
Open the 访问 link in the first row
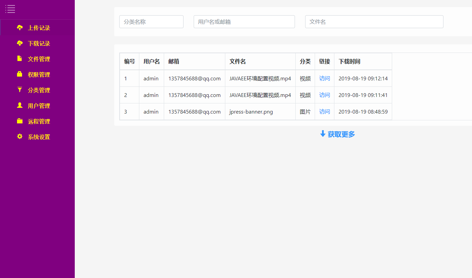tap(324, 78)
